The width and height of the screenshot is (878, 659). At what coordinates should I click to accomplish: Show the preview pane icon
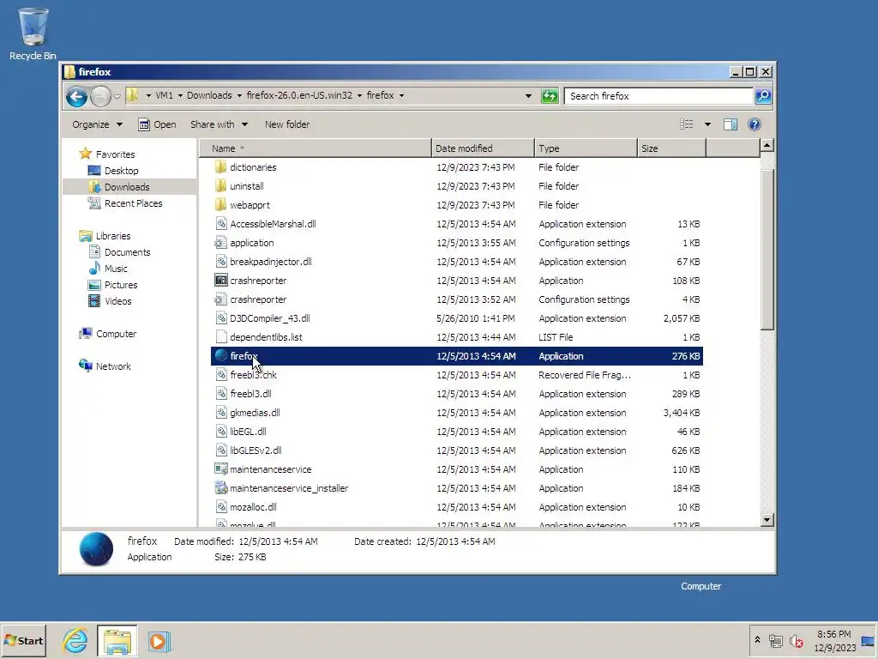click(731, 124)
